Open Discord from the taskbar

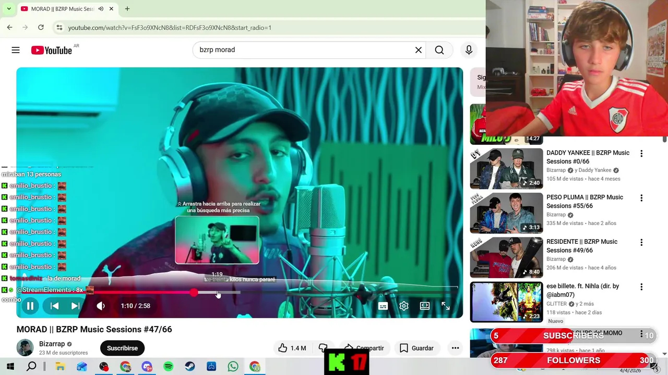click(x=147, y=367)
